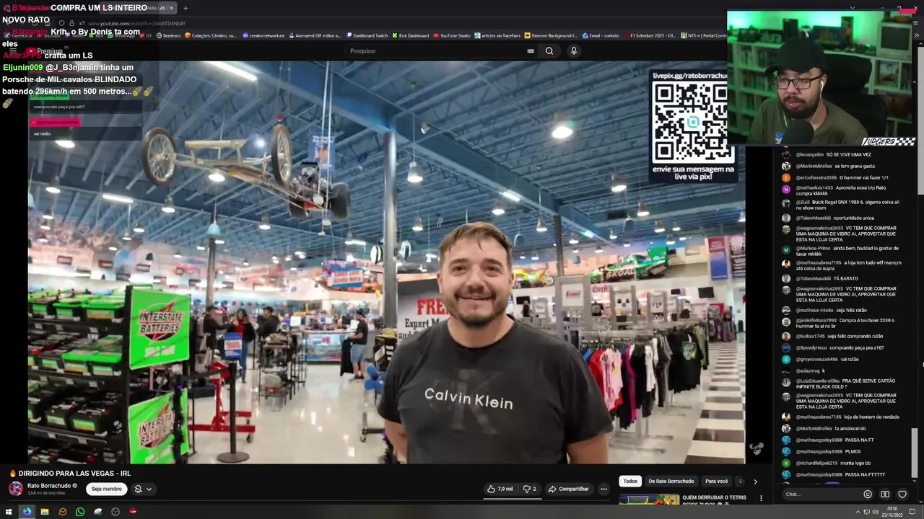Open articles on RaceFans bookmark
The width and height of the screenshot is (924, 519).
point(497,35)
